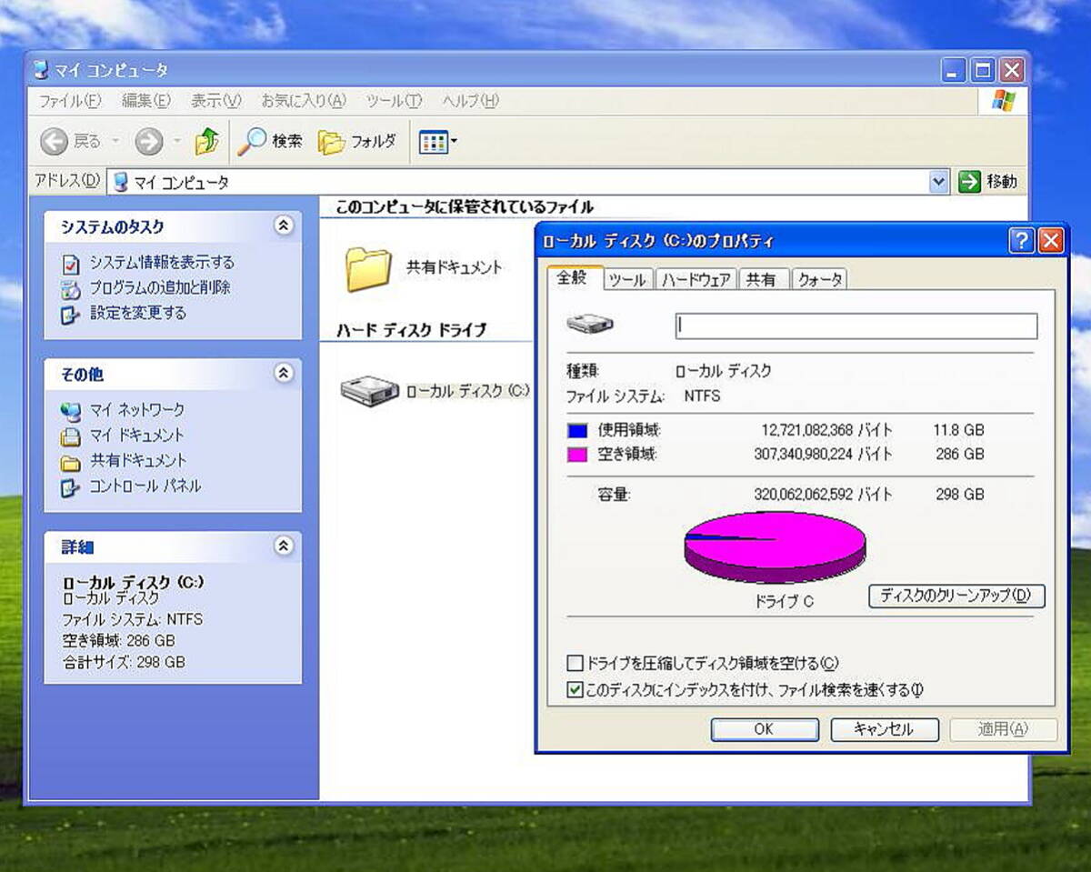The image size is (1091, 872).
Task: Switch to the ツール tab
Action: 627,280
